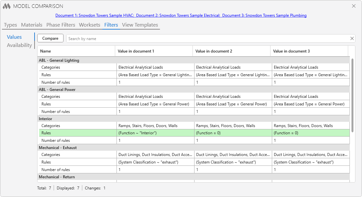Screen dimensions: 362x197
Task: Clear the search field with the X icon
Action: tap(352, 38)
